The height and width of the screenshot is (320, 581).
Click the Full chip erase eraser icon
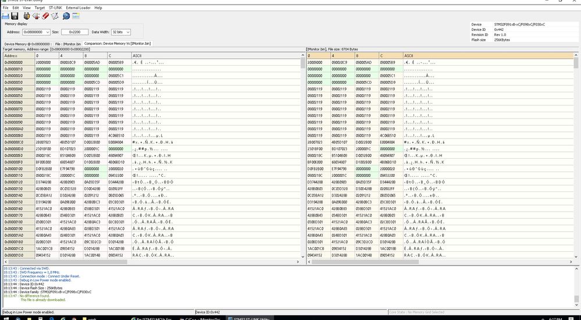pos(45,16)
